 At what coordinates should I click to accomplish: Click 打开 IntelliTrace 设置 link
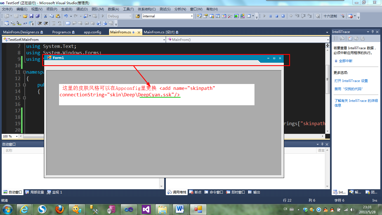(351, 81)
